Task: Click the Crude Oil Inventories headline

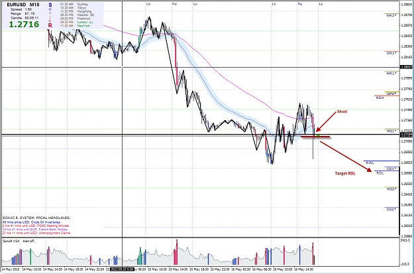Action: click(31, 222)
